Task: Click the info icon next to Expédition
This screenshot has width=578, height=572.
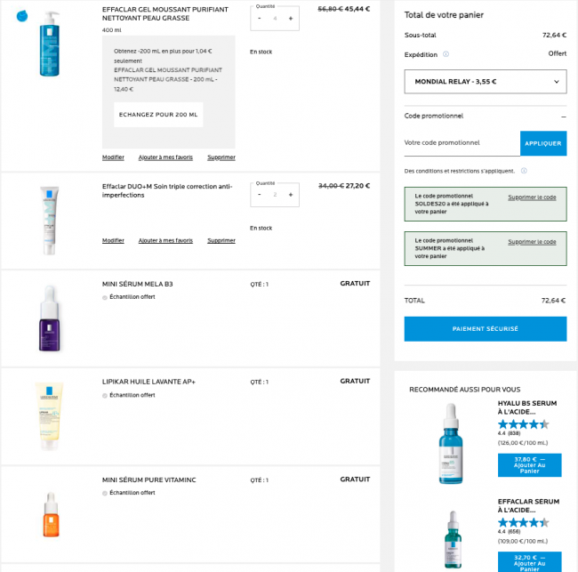Action: click(446, 54)
